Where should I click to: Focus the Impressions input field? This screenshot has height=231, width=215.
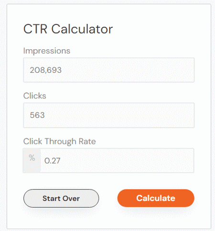point(109,70)
